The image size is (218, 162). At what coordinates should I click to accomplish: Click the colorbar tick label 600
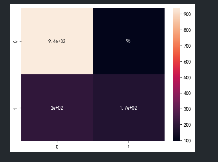click(187, 61)
